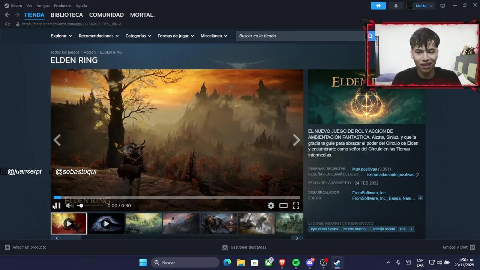480x270 pixels.
Task: Toggle theater mode for the trailer
Action: tap(283, 205)
